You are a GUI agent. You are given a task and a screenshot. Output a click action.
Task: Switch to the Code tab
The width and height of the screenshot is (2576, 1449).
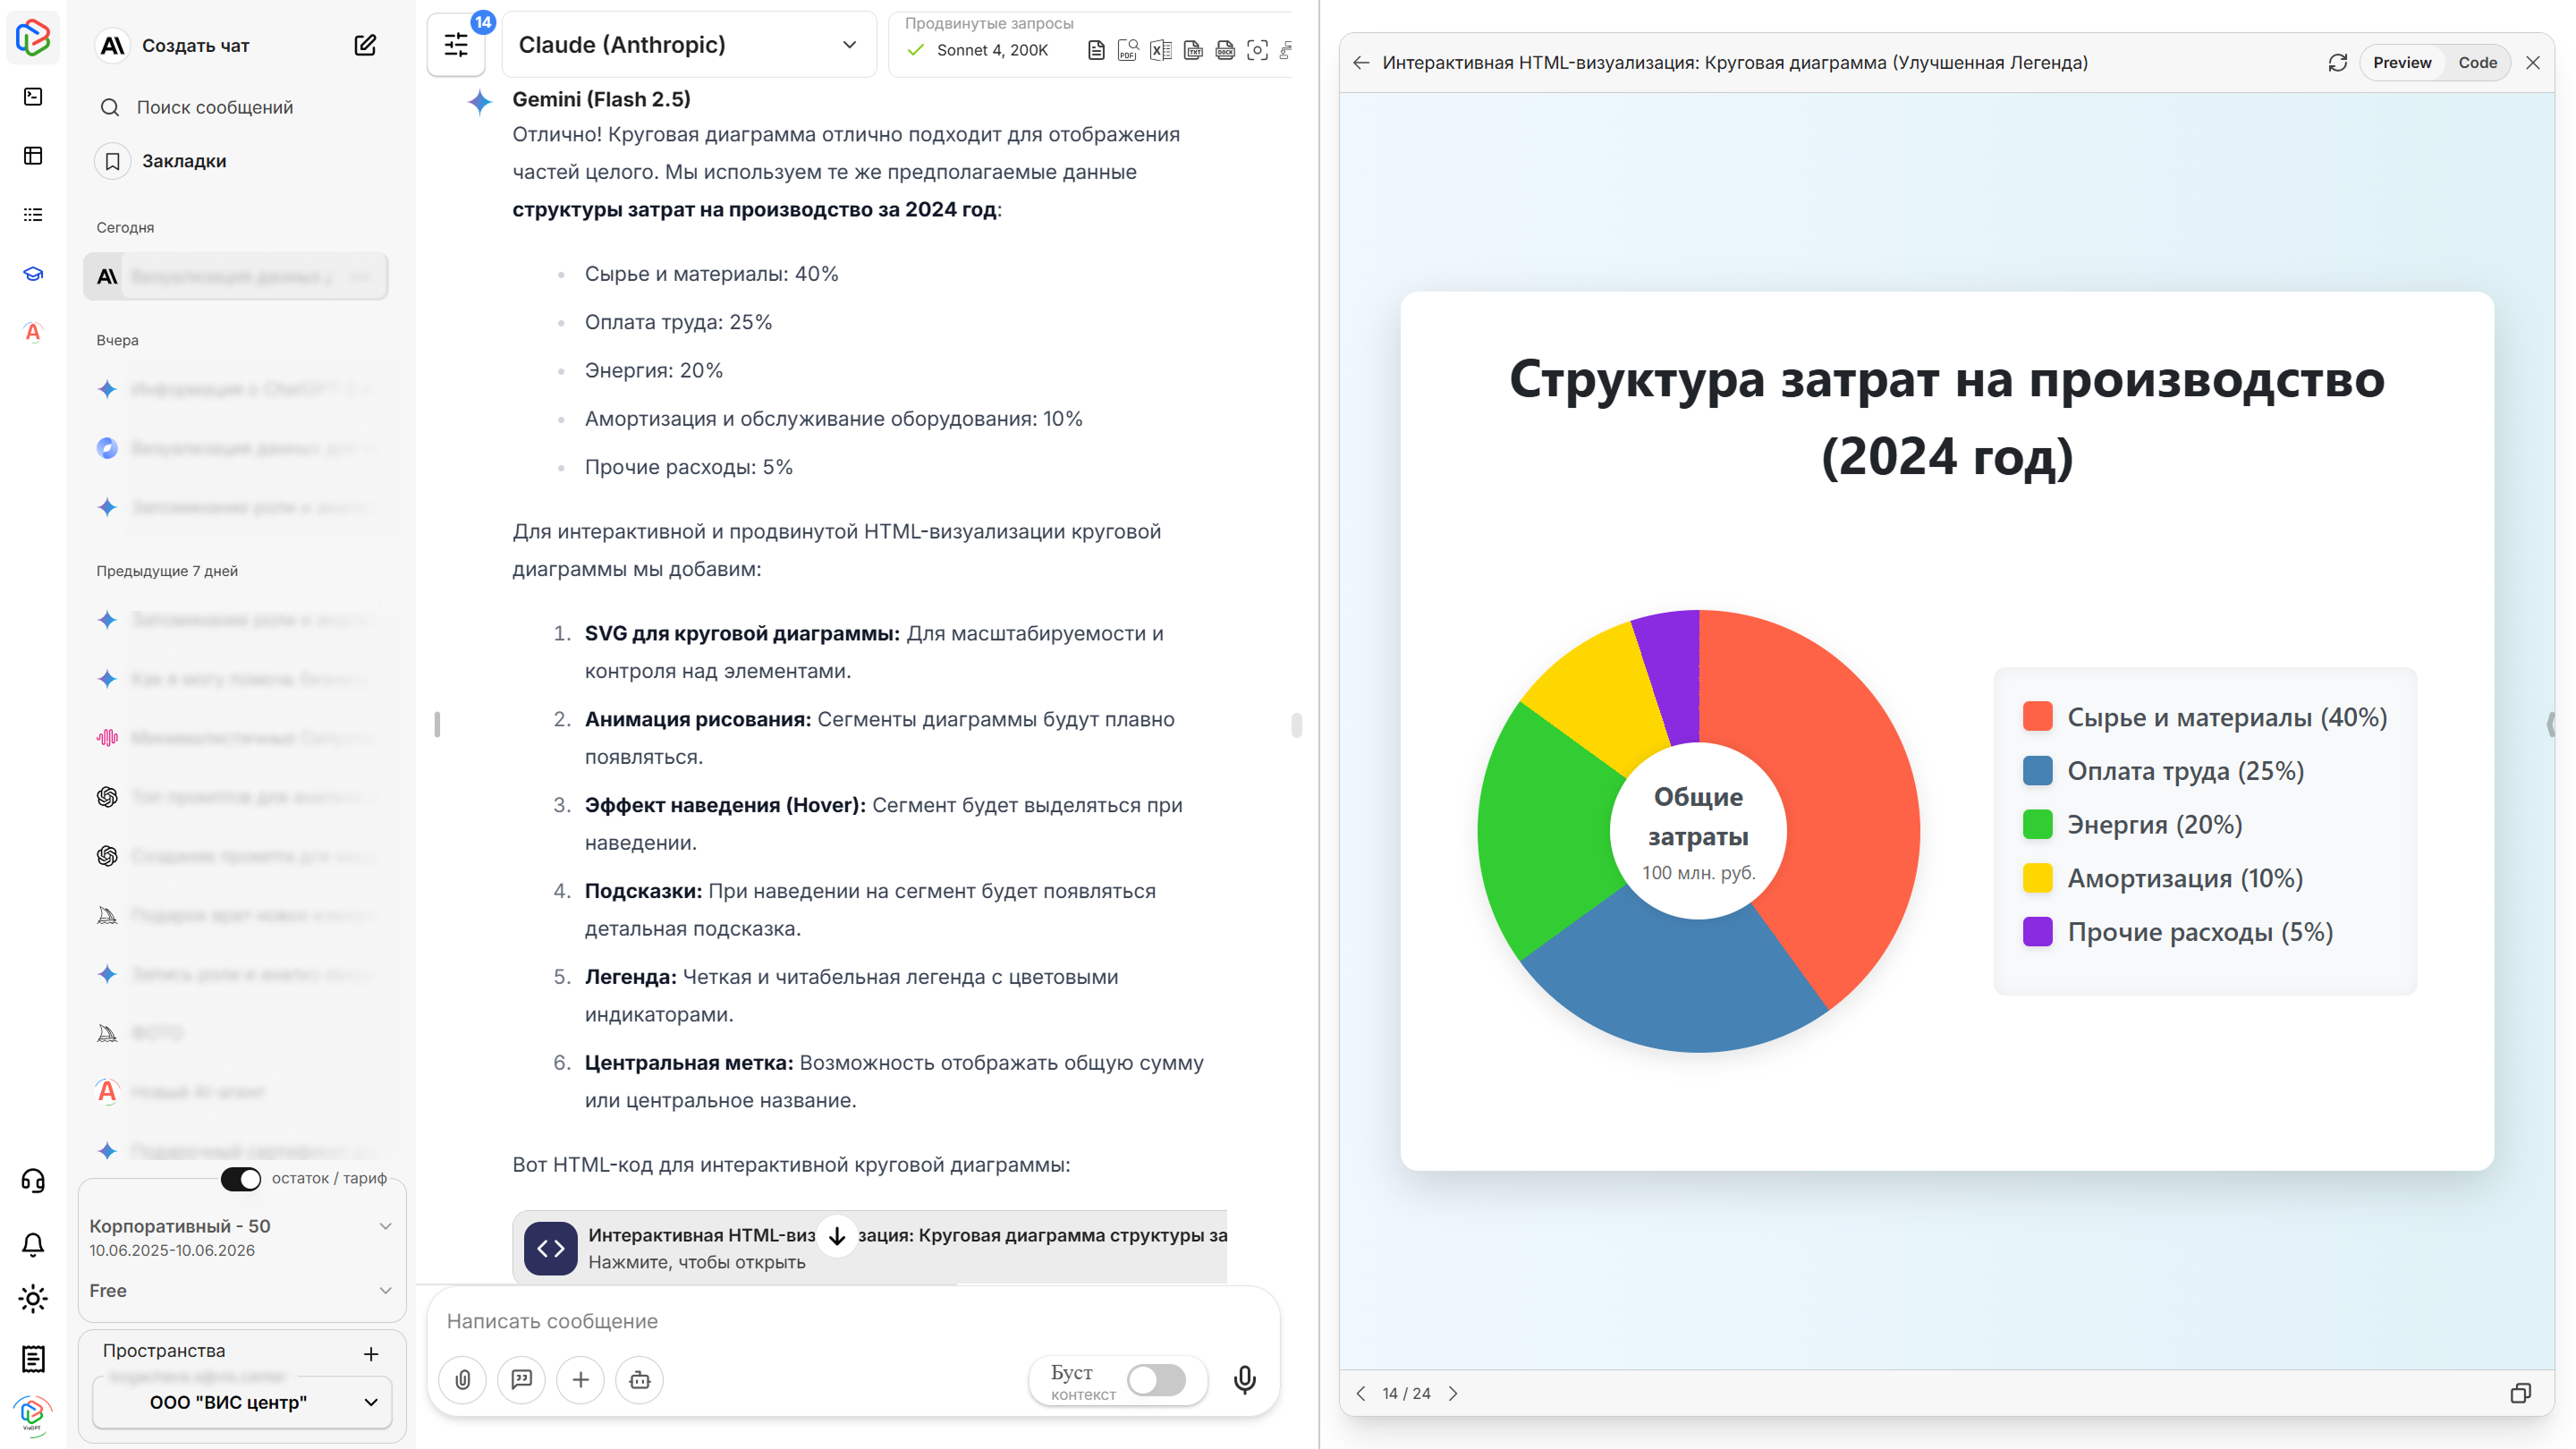click(2478, 62)
